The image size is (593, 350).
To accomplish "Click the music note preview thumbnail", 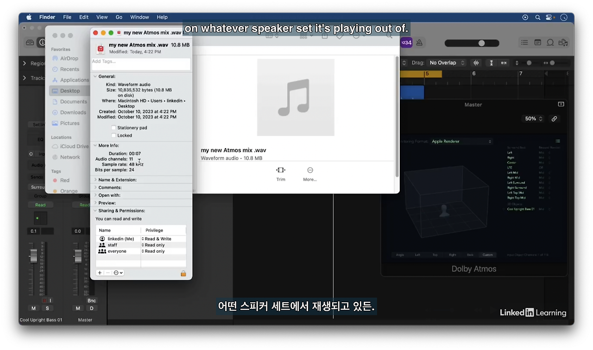I will 296,97.
